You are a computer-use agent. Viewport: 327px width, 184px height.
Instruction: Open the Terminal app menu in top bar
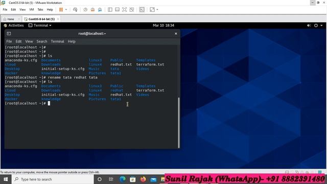[x=40, y=25]
